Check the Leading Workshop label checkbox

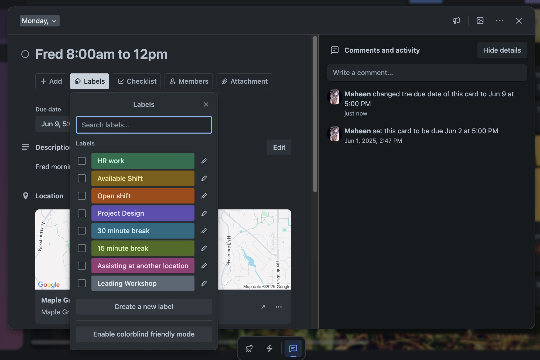pos(82,283)
